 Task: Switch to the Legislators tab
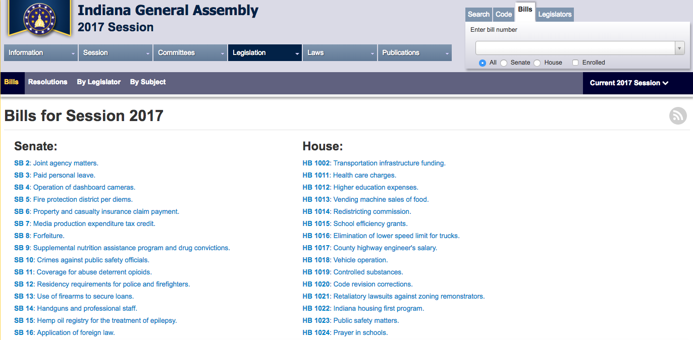[555, 15]
